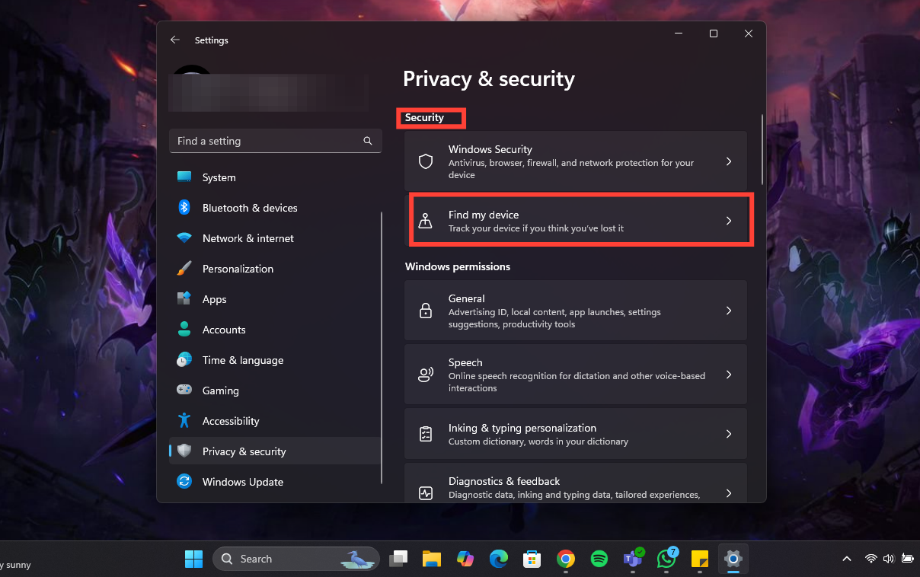Expand the Diagnostics & feedback chevron

[x=728, y=493]
